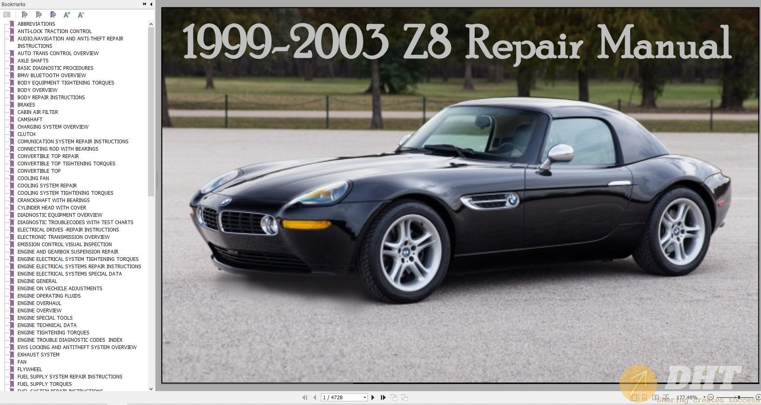The width and height of the screenshot is (761, 405).
Task: Select the CAMSHAFT bookmark
Action: [x=30, y=119]
